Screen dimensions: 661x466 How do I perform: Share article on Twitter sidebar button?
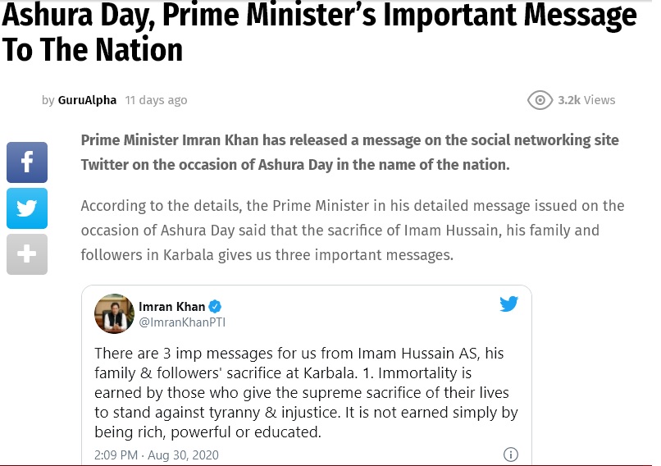pyautogui.click(x=27, y=208)
